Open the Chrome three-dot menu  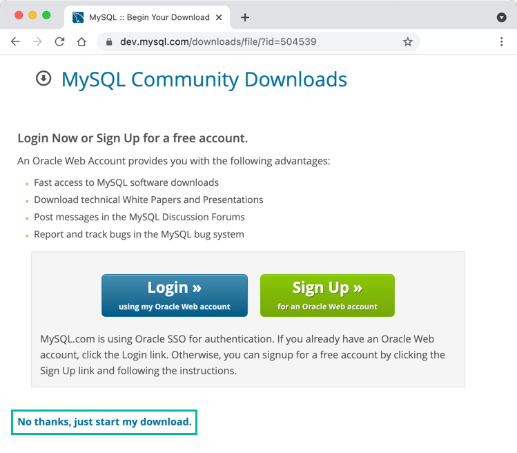[501, 41]
